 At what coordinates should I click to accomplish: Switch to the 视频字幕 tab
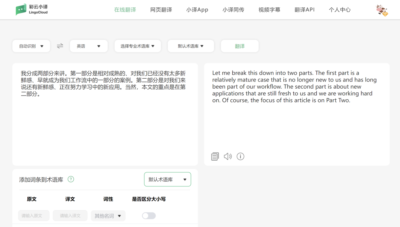[x=269, y=10]
